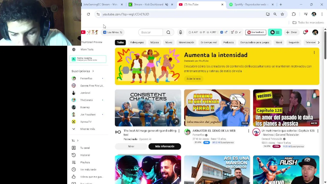Open Jon Youshaei subscription
This screenshot has width=327, height=184.
click(x=88, y=114)
